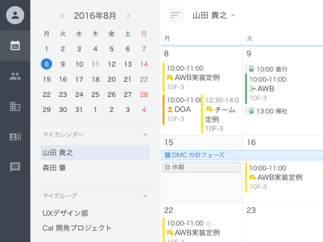Go to previous month arrow
The height and width of the screenshot is (242, 323).
[62, 16]
